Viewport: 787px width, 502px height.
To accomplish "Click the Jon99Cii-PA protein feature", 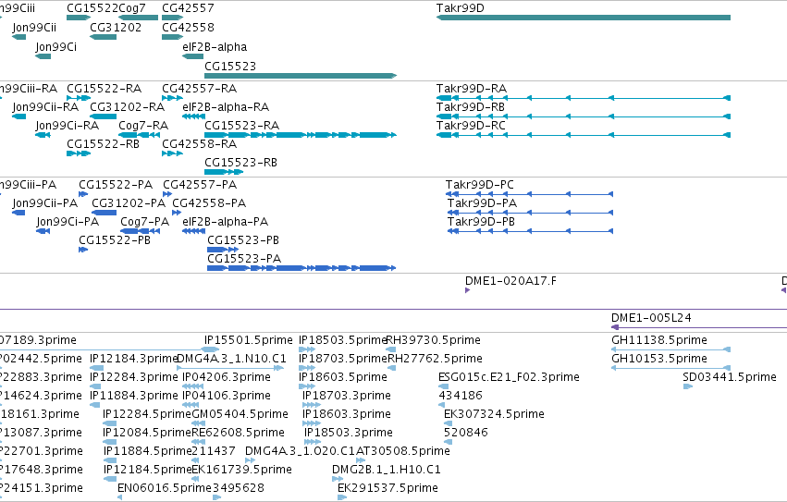I will 18,213.
